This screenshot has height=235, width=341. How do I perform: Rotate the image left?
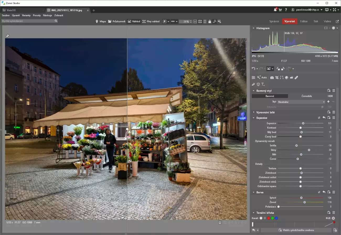click(x=278, y=69)
